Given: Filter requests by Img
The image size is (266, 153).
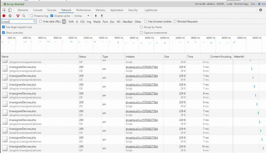Looking at the screenshot, I should (x=89, y=22).
